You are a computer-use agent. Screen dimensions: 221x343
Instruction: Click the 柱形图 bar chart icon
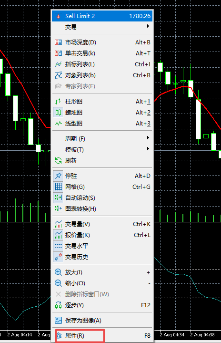click(58, 101)
